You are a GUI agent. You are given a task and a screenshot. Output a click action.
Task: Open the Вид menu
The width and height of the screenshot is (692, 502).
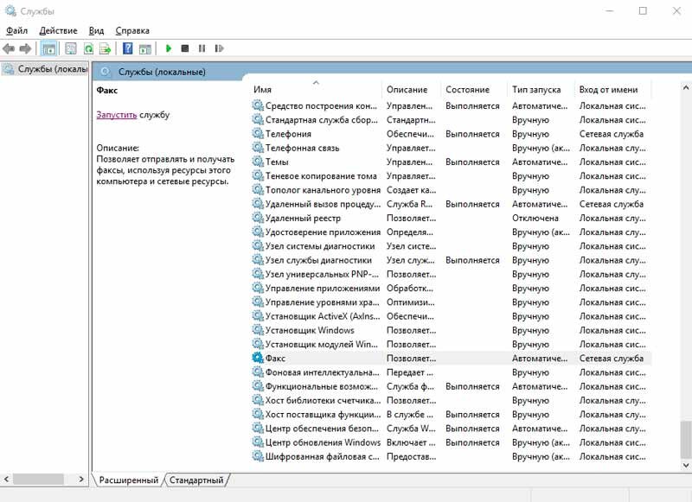96,31
